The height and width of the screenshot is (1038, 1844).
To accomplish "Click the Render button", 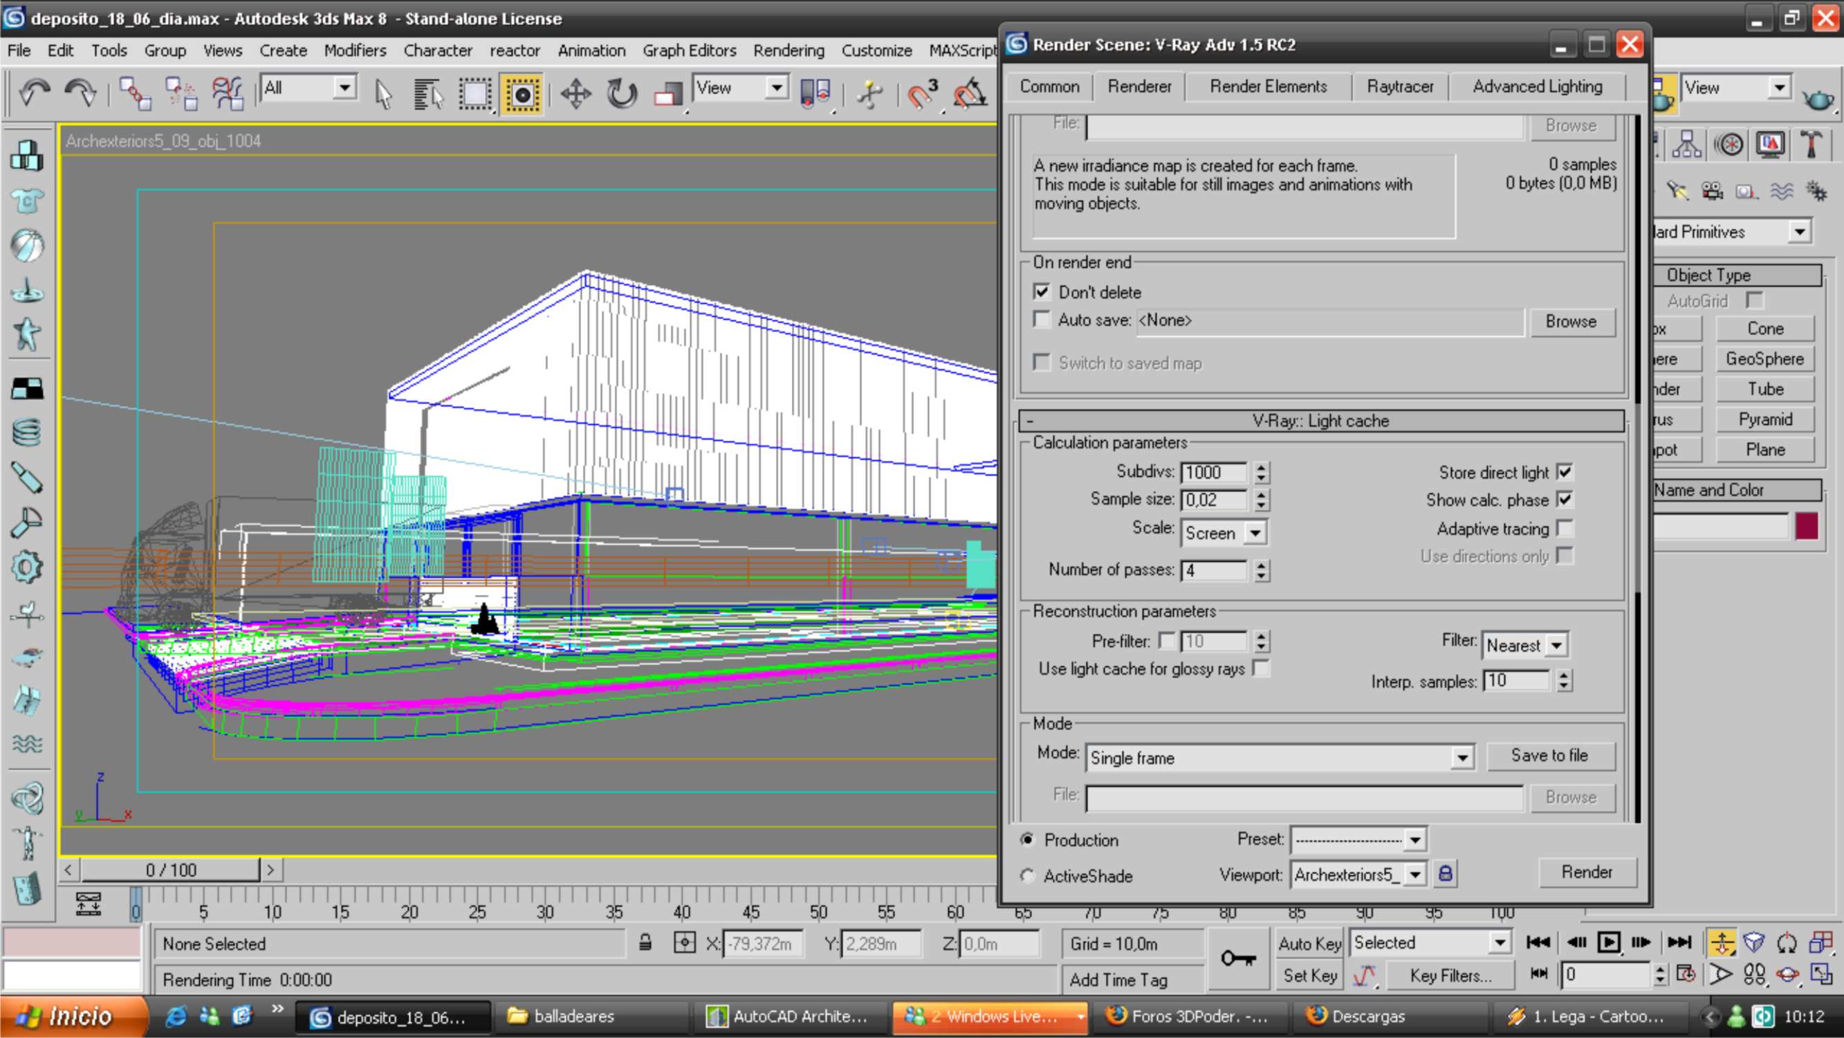I will tap(1586, 872).
